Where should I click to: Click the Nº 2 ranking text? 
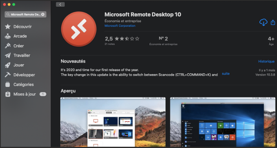tap(163, 39)
